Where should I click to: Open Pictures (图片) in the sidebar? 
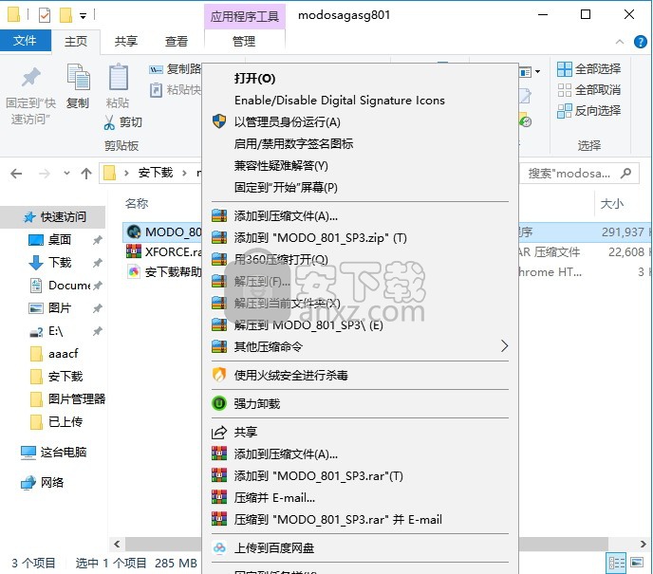[x=60, y=308]
